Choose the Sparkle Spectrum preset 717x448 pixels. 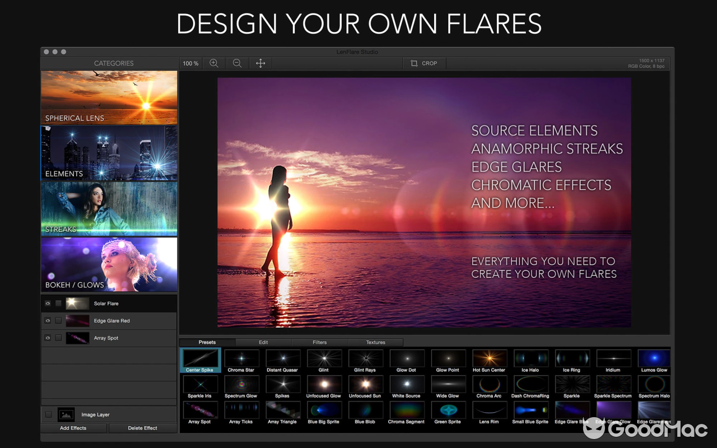[613, 384]
